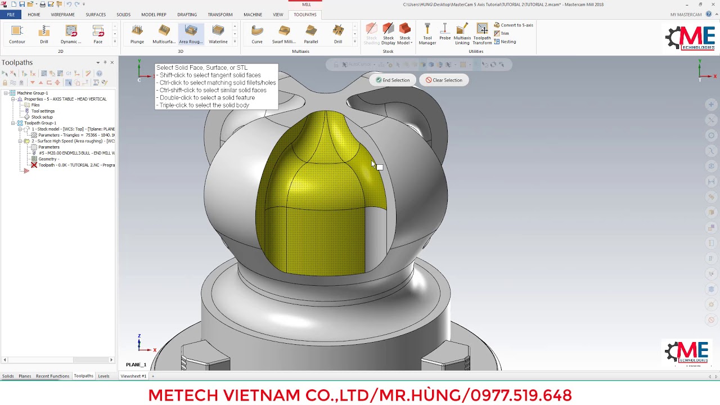The image size is (720, 405).
Task: Toggle only display selected toolpaths icon
Action: pos(69,83)
